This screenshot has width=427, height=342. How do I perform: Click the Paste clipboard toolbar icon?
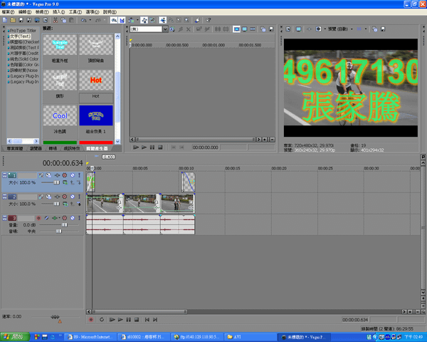point(71,20)
